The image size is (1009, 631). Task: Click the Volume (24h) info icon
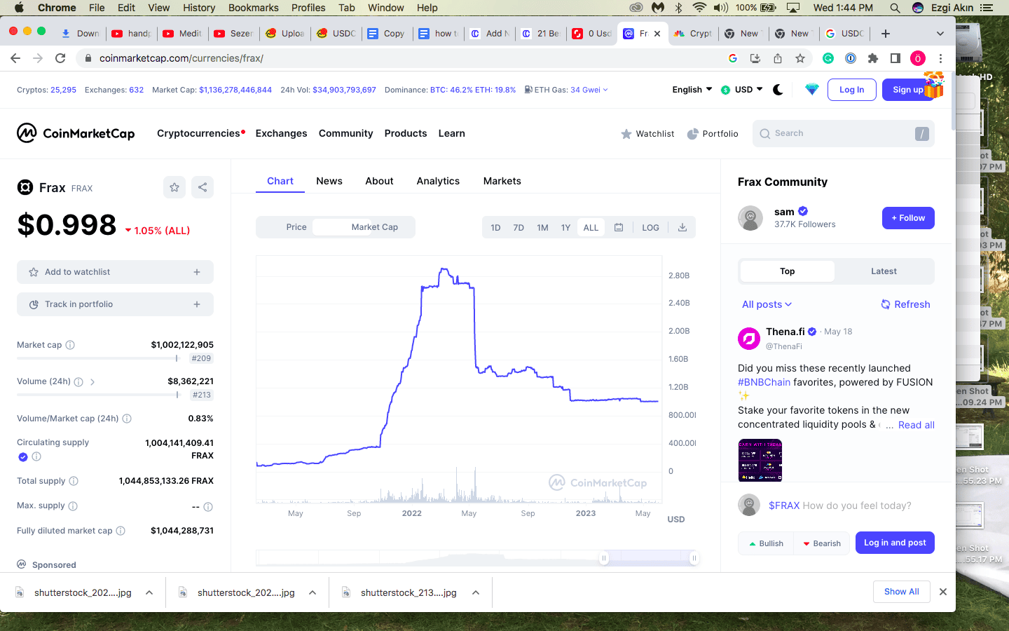[x=78, y=382]
